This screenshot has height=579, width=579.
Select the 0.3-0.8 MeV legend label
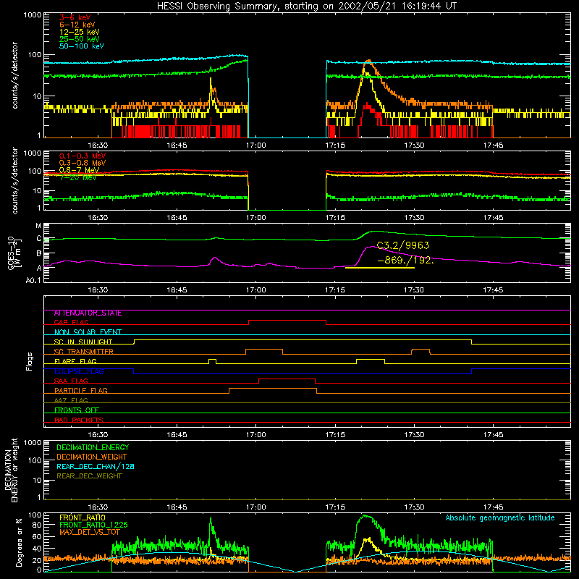pos(83,164)
